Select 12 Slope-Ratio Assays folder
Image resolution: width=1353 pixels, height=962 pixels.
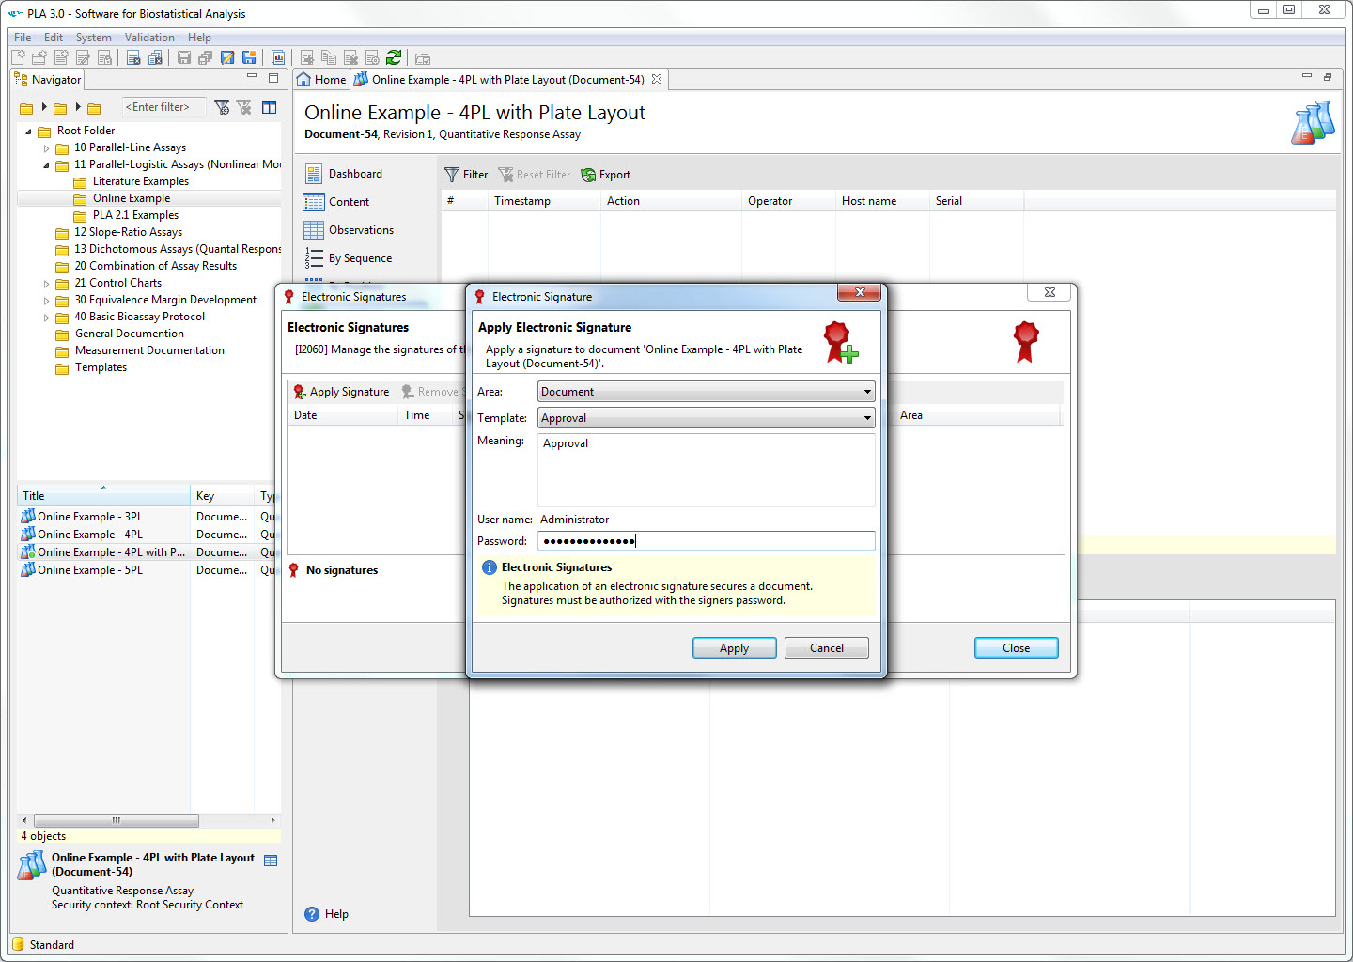(x=128, y=232)
